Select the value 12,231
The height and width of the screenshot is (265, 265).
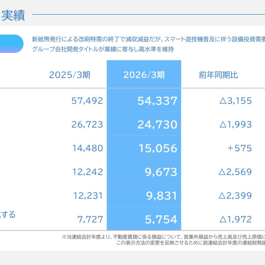point(88,196)
